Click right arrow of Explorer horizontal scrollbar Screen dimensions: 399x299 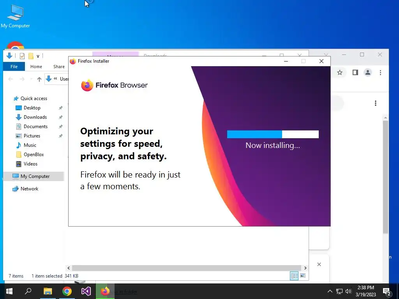tap(305, 268)
